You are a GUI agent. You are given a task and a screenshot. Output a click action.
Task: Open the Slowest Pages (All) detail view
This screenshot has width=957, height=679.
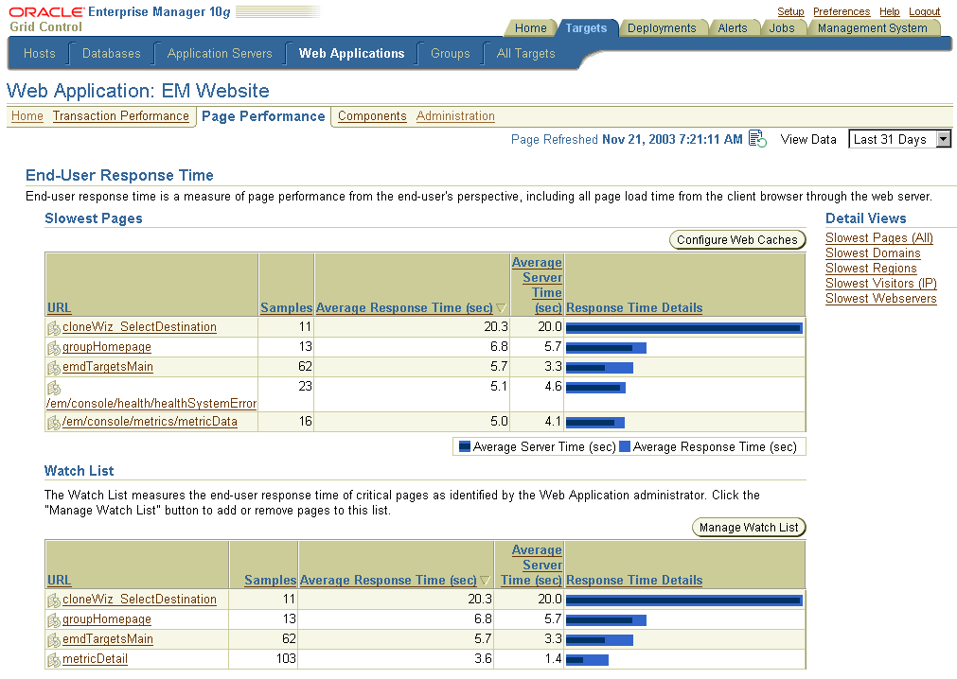coord(877,237)
